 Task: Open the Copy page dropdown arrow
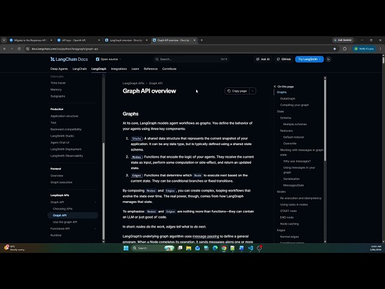point(253,91)
